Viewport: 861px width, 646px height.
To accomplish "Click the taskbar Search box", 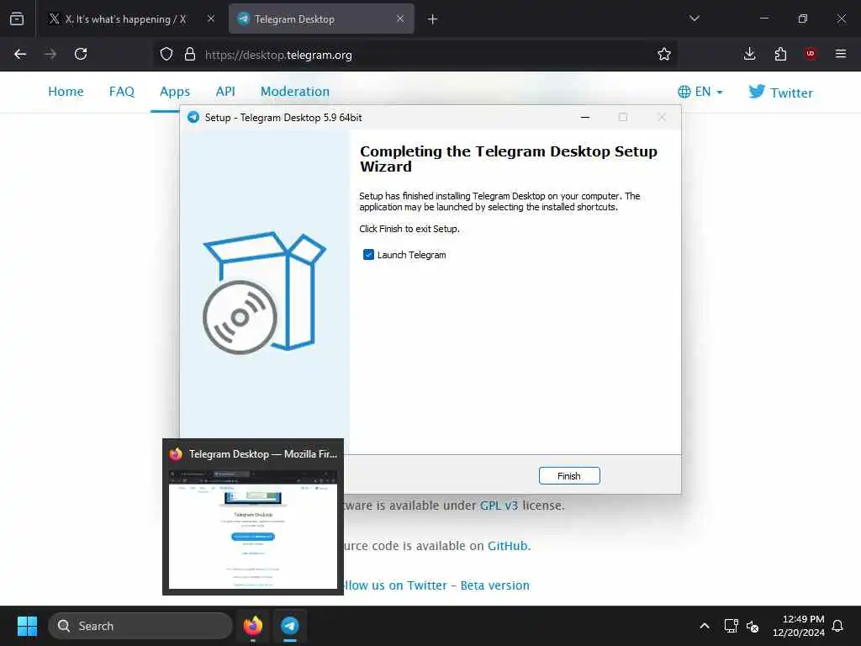I will (x=140, y=626).
